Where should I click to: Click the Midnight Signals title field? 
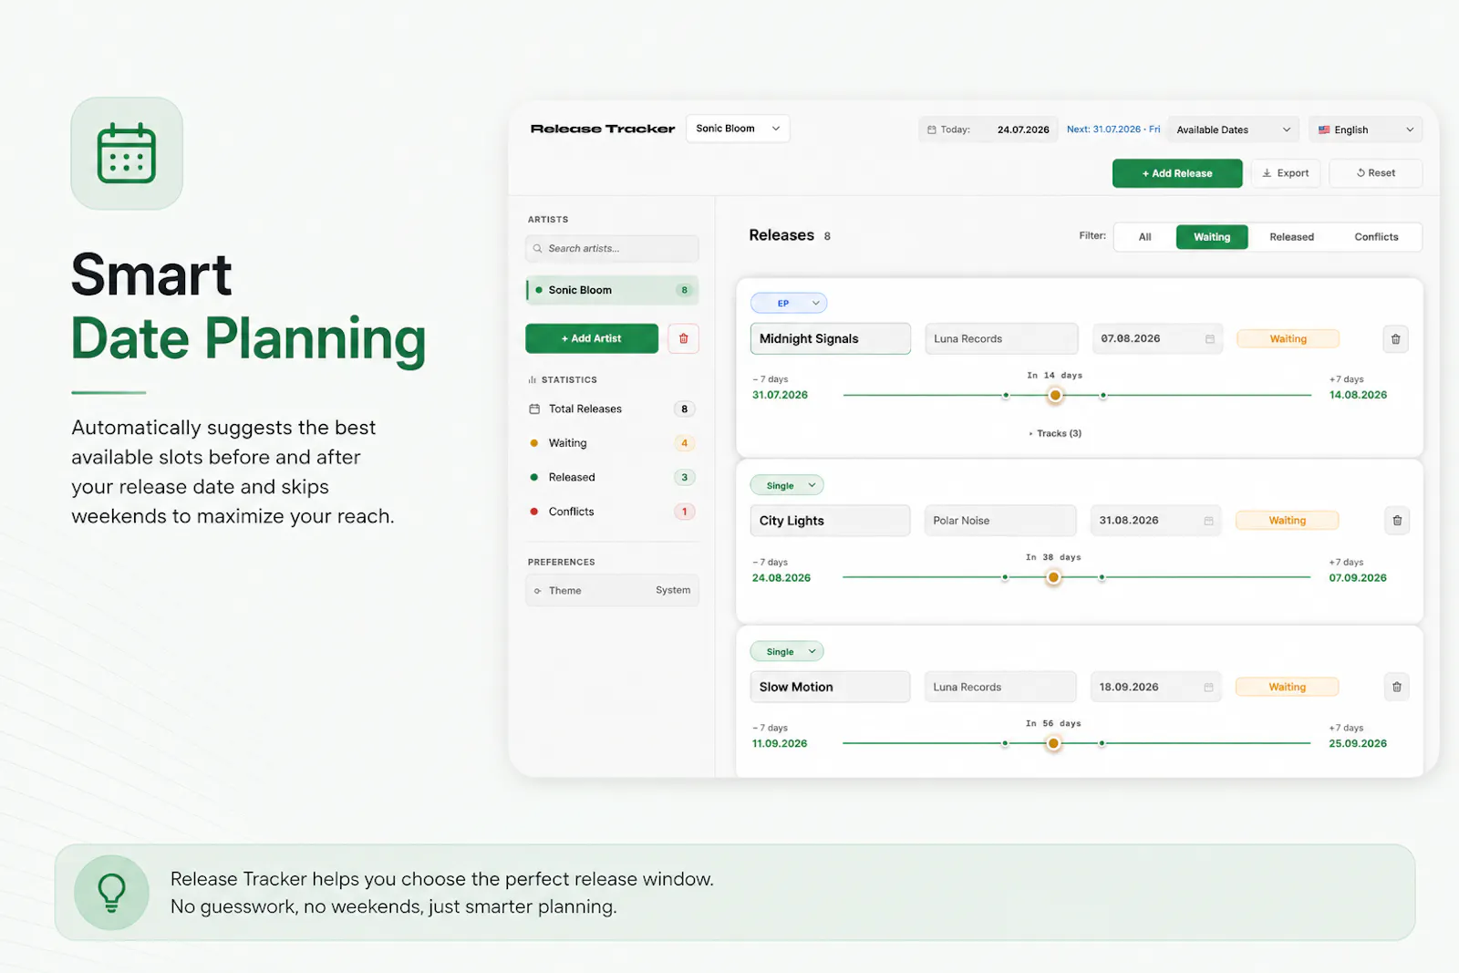pyautogui.click(x=830, y=338)
